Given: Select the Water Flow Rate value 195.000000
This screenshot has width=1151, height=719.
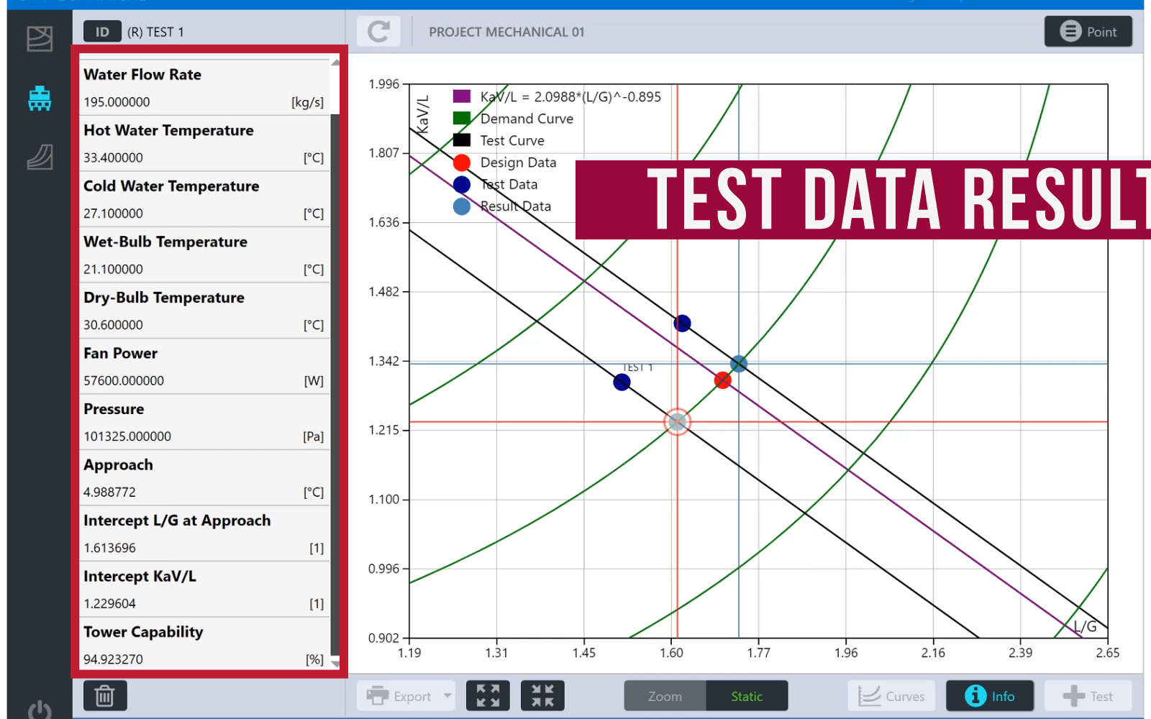Looking at the screenshot, I should pos(117,102).
